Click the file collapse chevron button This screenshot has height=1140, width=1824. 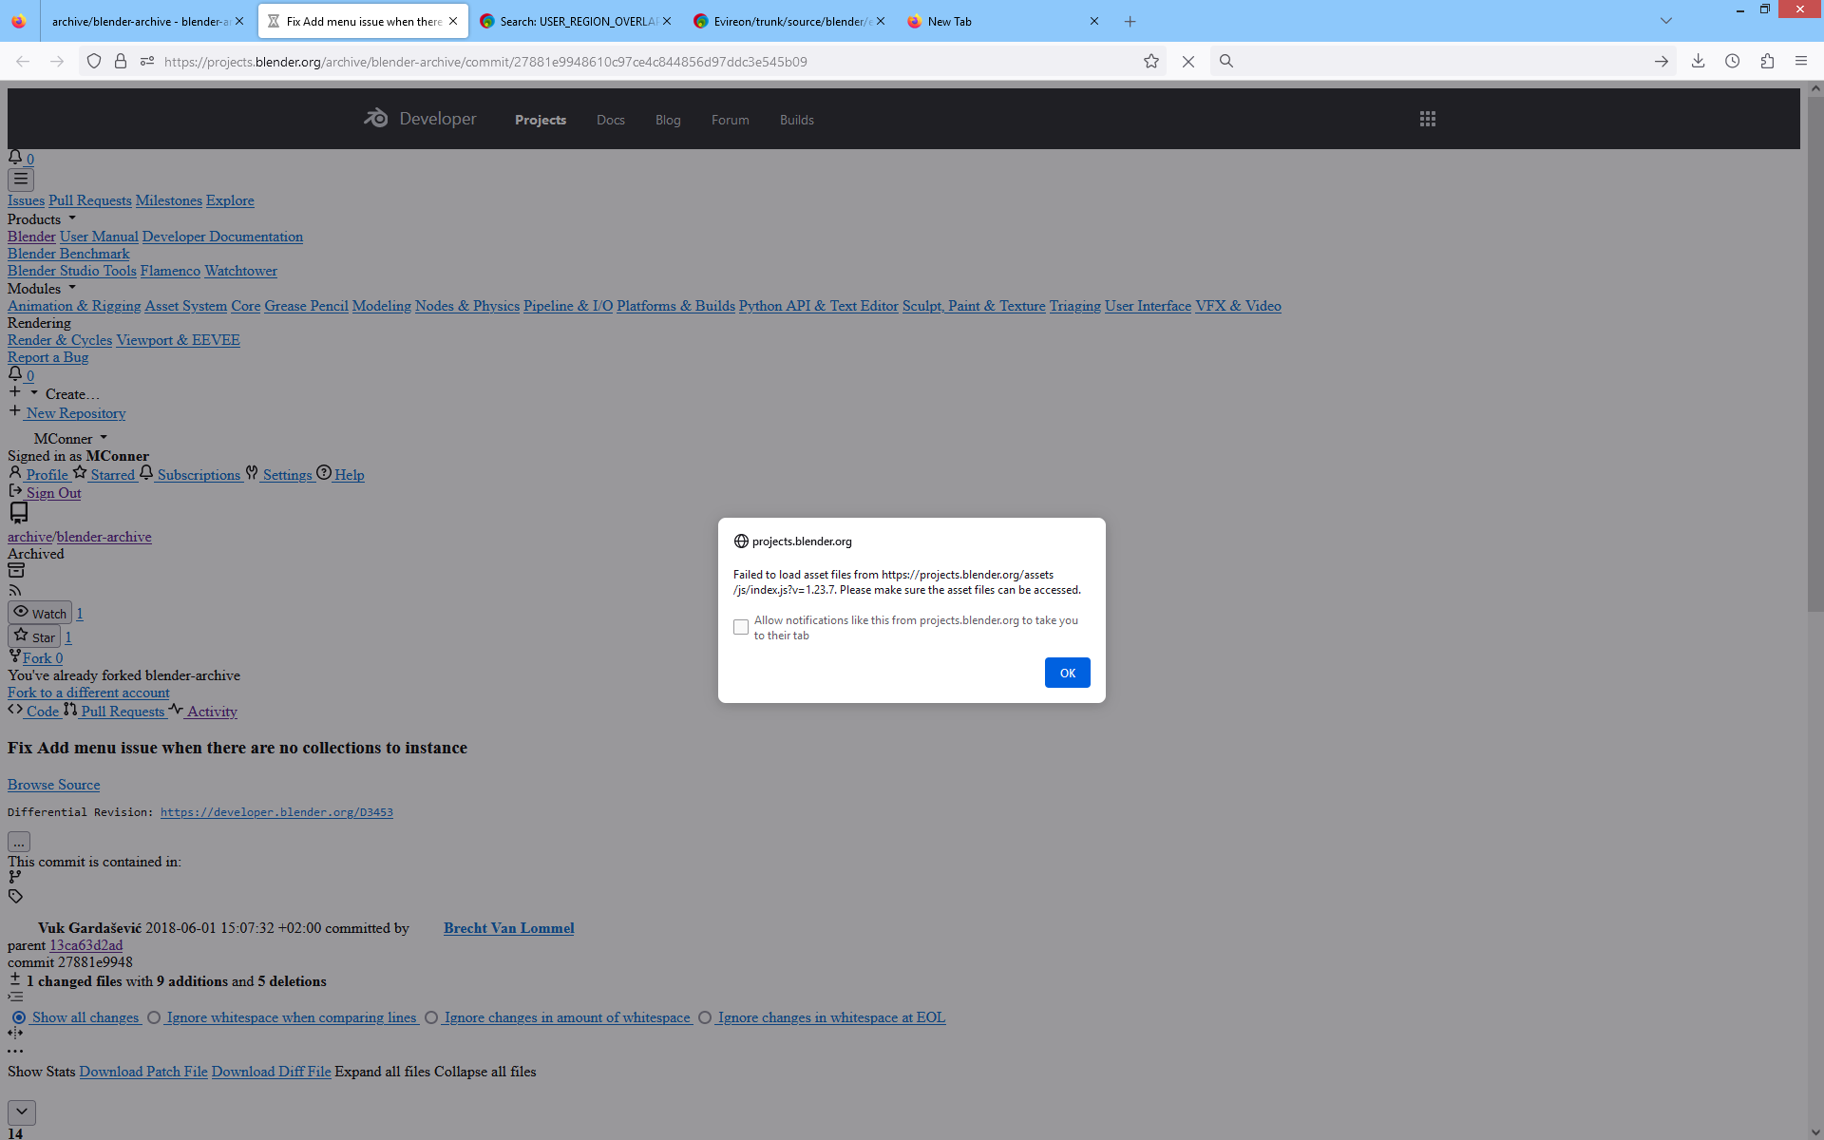point(22,1111)
